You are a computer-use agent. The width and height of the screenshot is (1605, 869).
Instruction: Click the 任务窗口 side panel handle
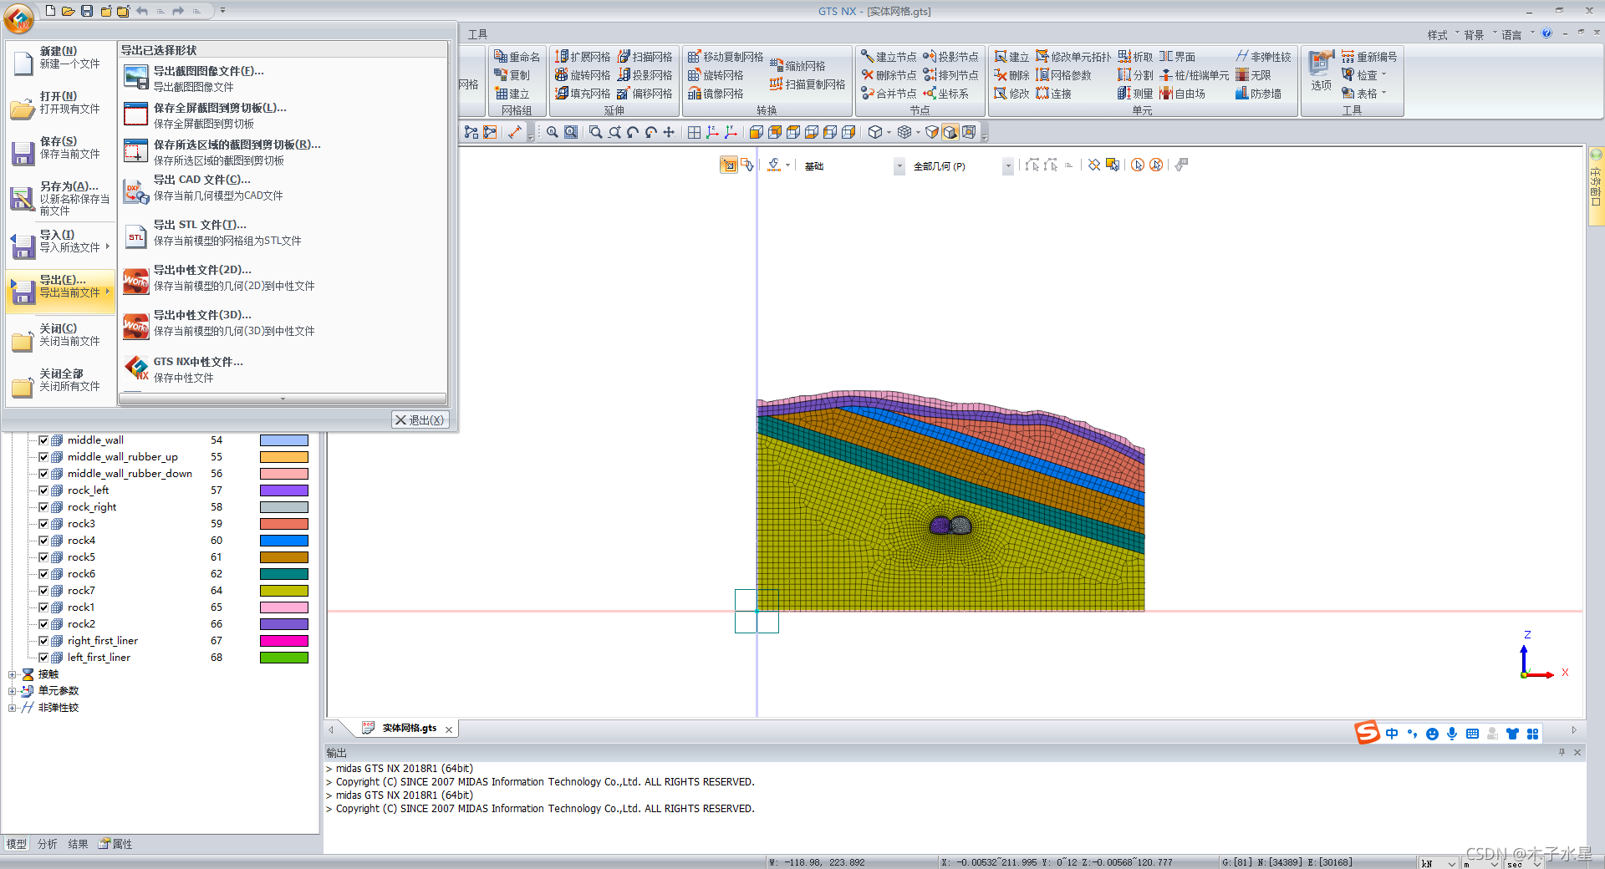tap(1596, 186)
